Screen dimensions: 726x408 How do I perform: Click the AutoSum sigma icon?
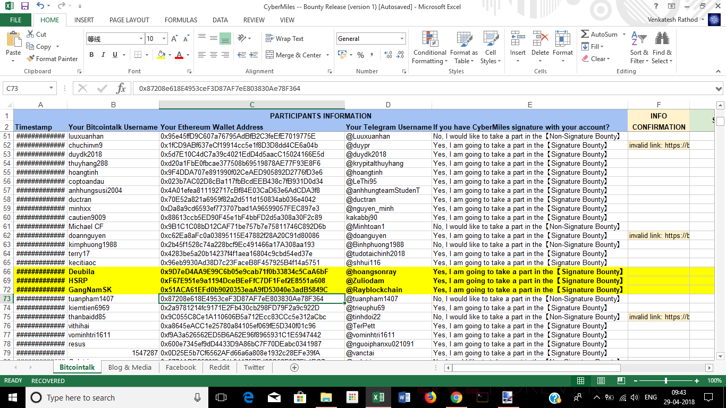pyautogui.click(x=585, y=34)
